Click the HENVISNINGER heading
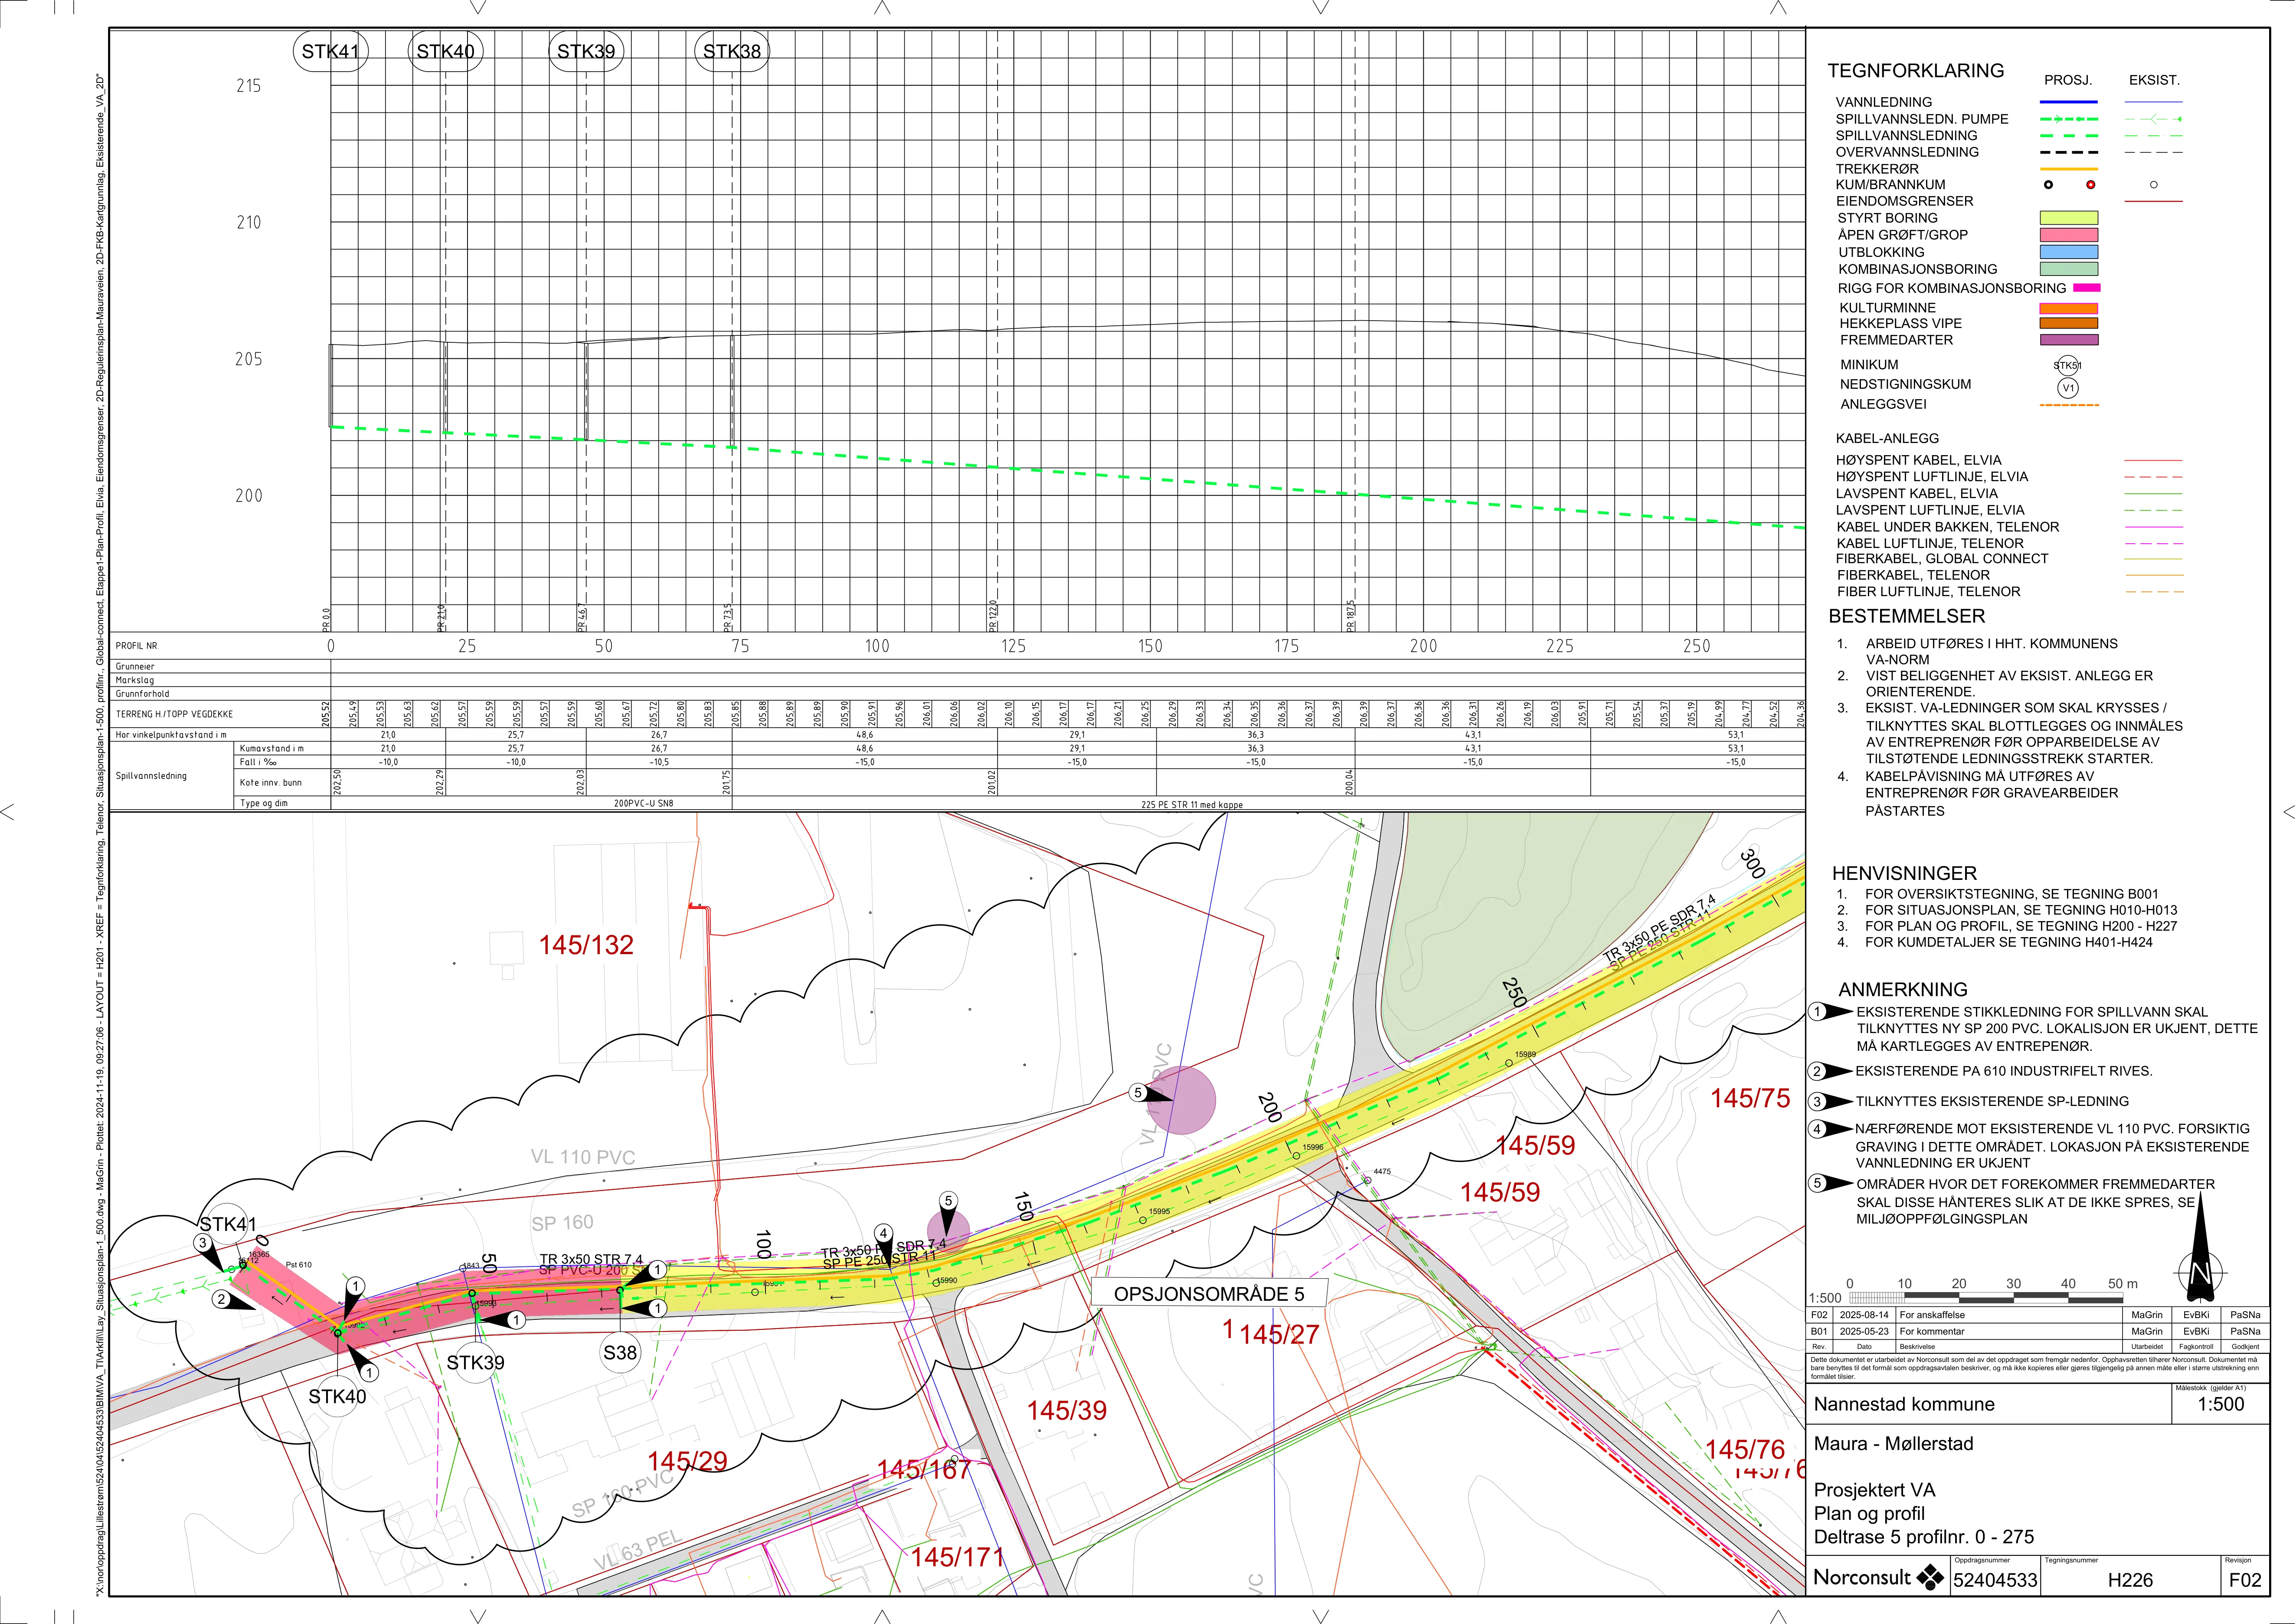This screenshot has width=2296, height=1624. 1904,873
